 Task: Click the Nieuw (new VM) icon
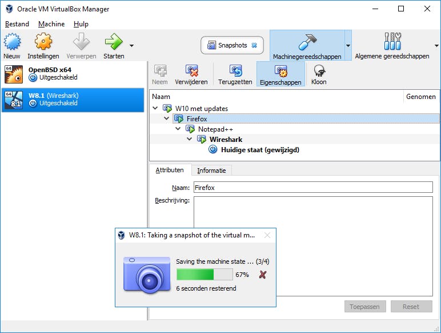point(12,42)
